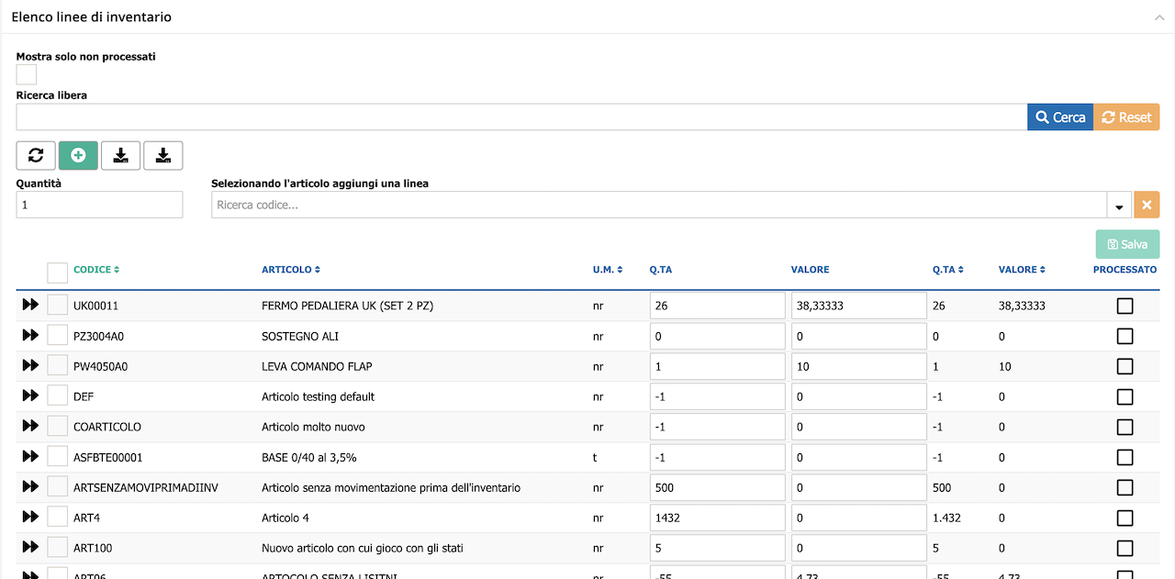Click the double-arrow icon on the ARTSENZAMOVIPRIMADIINV row
The width and height of the screenshot is (1175, 579).
tap(30, 487)
